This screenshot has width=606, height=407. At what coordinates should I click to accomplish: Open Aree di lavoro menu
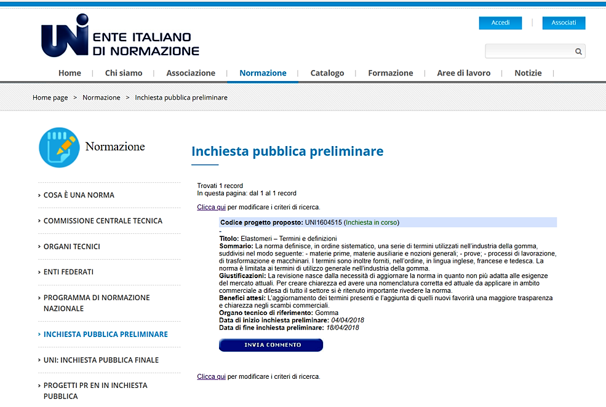[464, 73]
